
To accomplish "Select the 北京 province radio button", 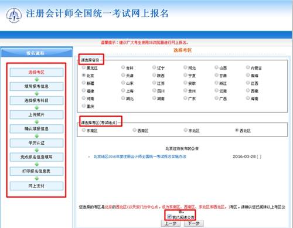I will pos(84,75).
